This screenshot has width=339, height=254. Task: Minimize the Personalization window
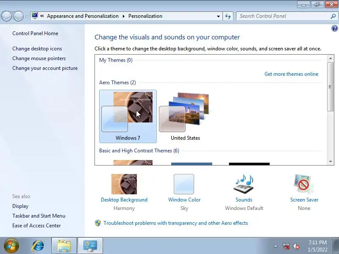(x=304, y=5)
